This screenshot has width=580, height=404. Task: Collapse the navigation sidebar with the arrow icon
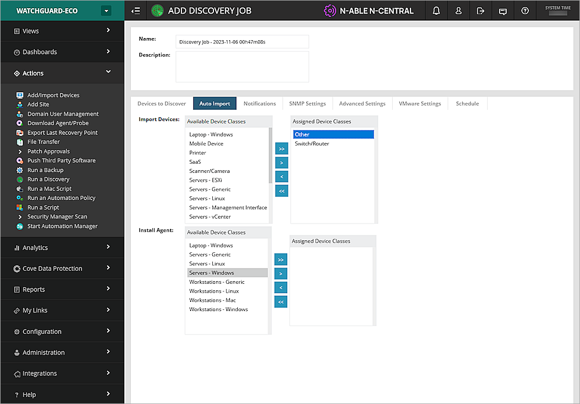135,10
